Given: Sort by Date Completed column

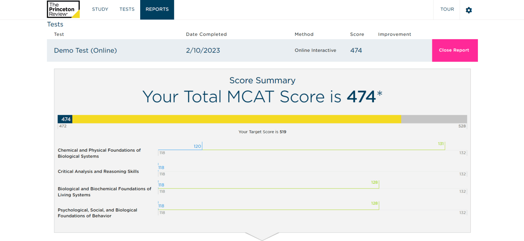Looking at the screenshot, I should 206,34.
